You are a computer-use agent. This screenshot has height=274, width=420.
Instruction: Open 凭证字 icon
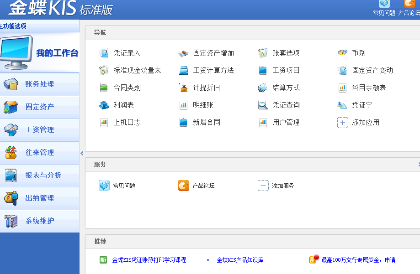pos(342,105)
